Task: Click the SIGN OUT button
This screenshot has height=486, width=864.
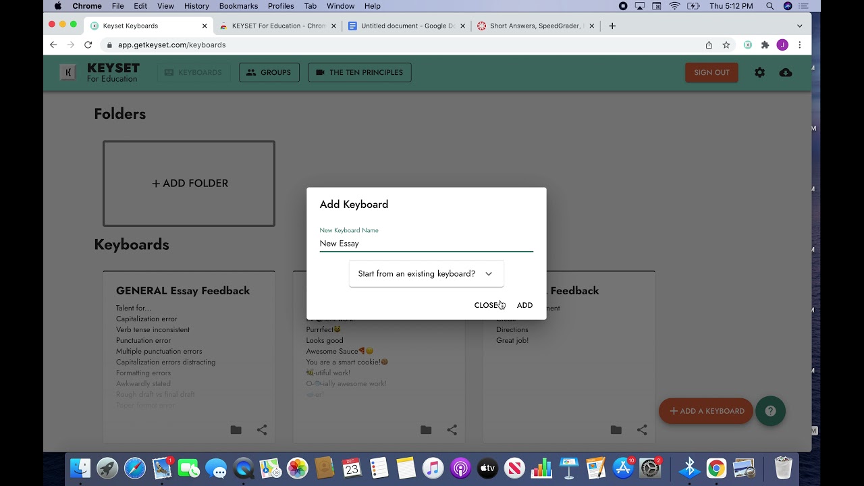Action: (711, 72)
